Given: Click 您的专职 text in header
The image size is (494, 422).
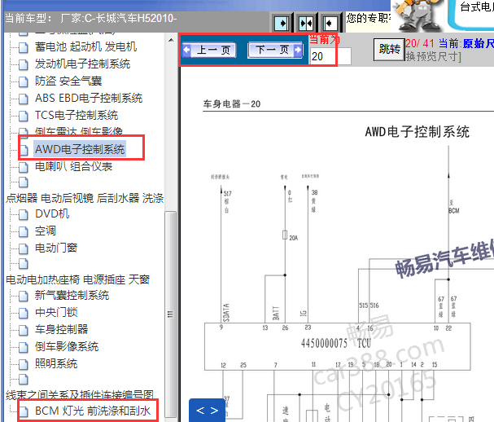Looking at the screenshot, I should tap(369, 18).
